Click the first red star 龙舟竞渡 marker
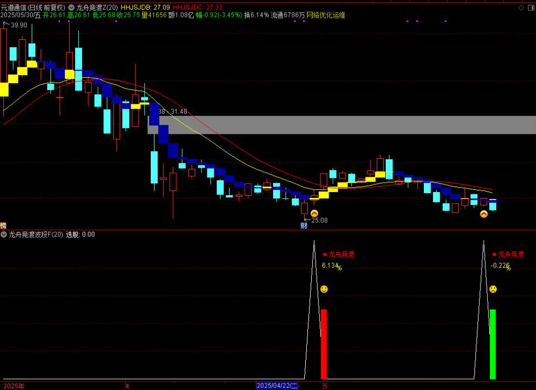The height and width of the screenshot is (390, 536). (x=325, y=255)
